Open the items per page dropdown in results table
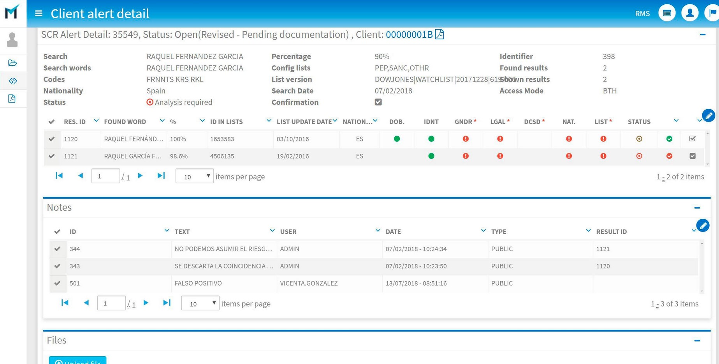This screenshot has height=364, width=719. [194, 176]
